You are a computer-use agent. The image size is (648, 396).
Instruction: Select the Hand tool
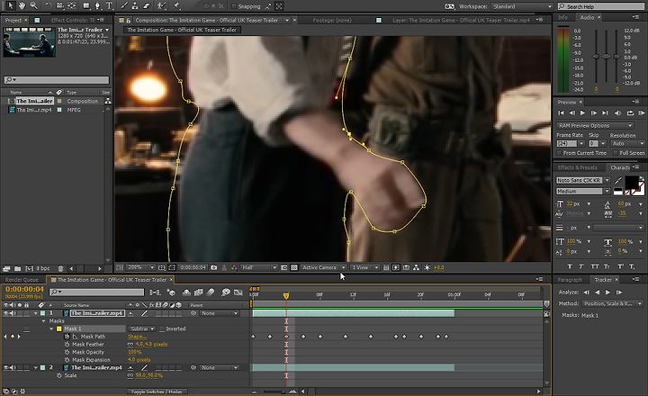(x=22, y=5)
